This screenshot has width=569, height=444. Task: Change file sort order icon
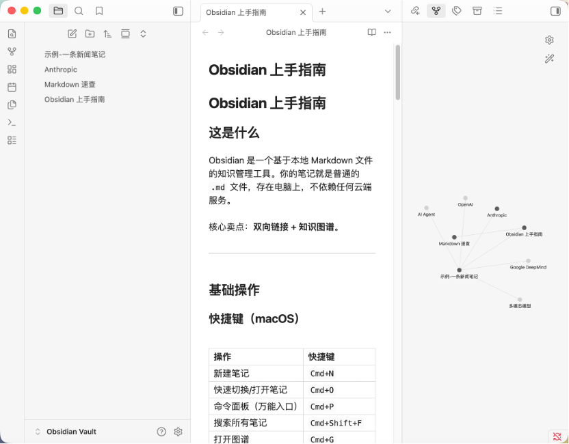click(x=107, y=34)
